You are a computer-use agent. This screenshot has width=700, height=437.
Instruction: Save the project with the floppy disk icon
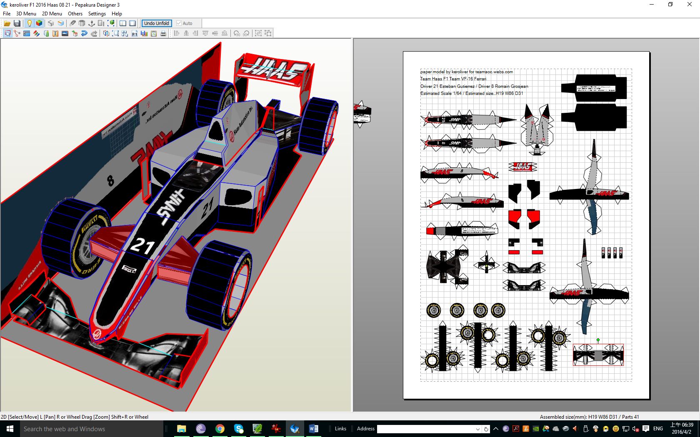coord(17,23)
